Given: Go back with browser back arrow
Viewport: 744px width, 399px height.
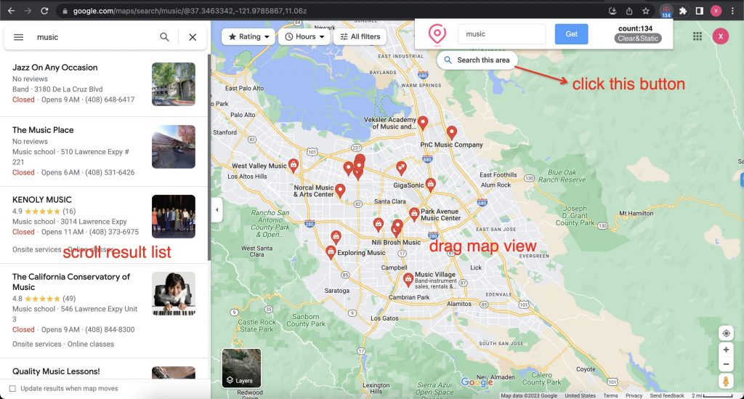Looking at the screenshot, I should coord(11,10).
